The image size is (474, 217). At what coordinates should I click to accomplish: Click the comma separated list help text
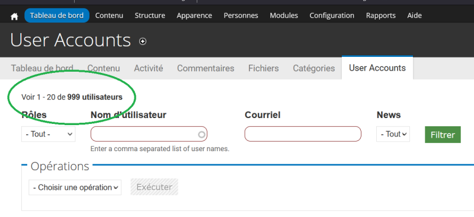coord(160,149)
